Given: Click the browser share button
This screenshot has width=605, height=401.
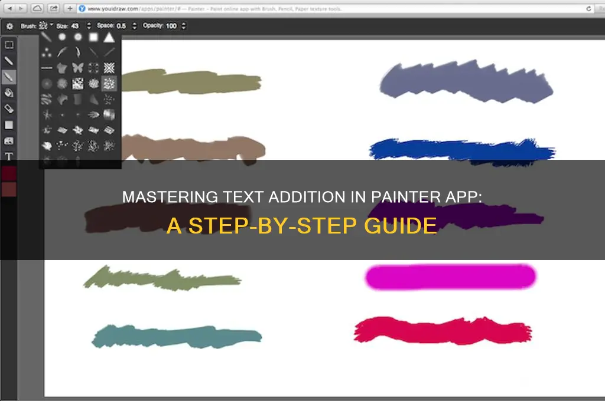Looking at the screenshot, I should [x=54, y=8].
